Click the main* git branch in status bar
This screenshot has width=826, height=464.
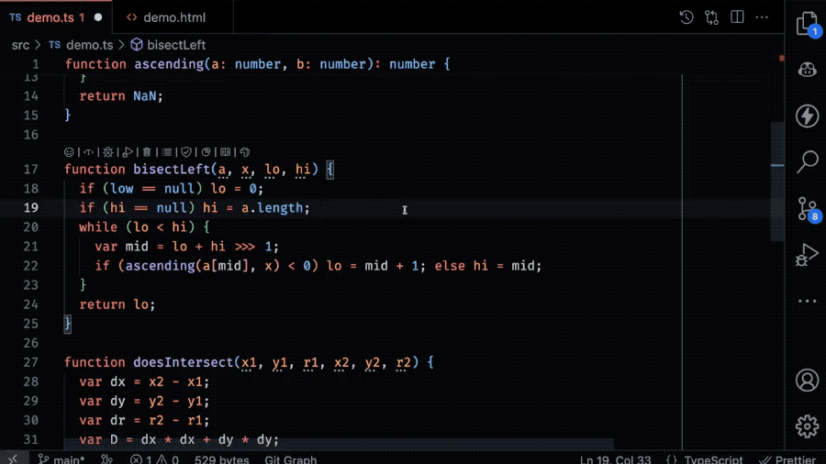tap(61, 458)
